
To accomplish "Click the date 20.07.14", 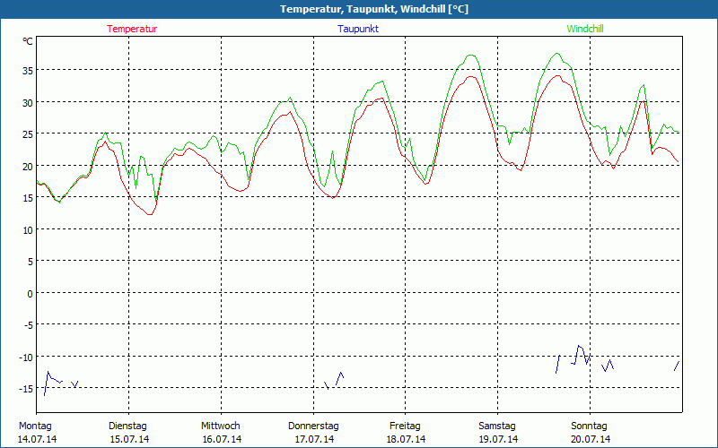I will point(591,439).
